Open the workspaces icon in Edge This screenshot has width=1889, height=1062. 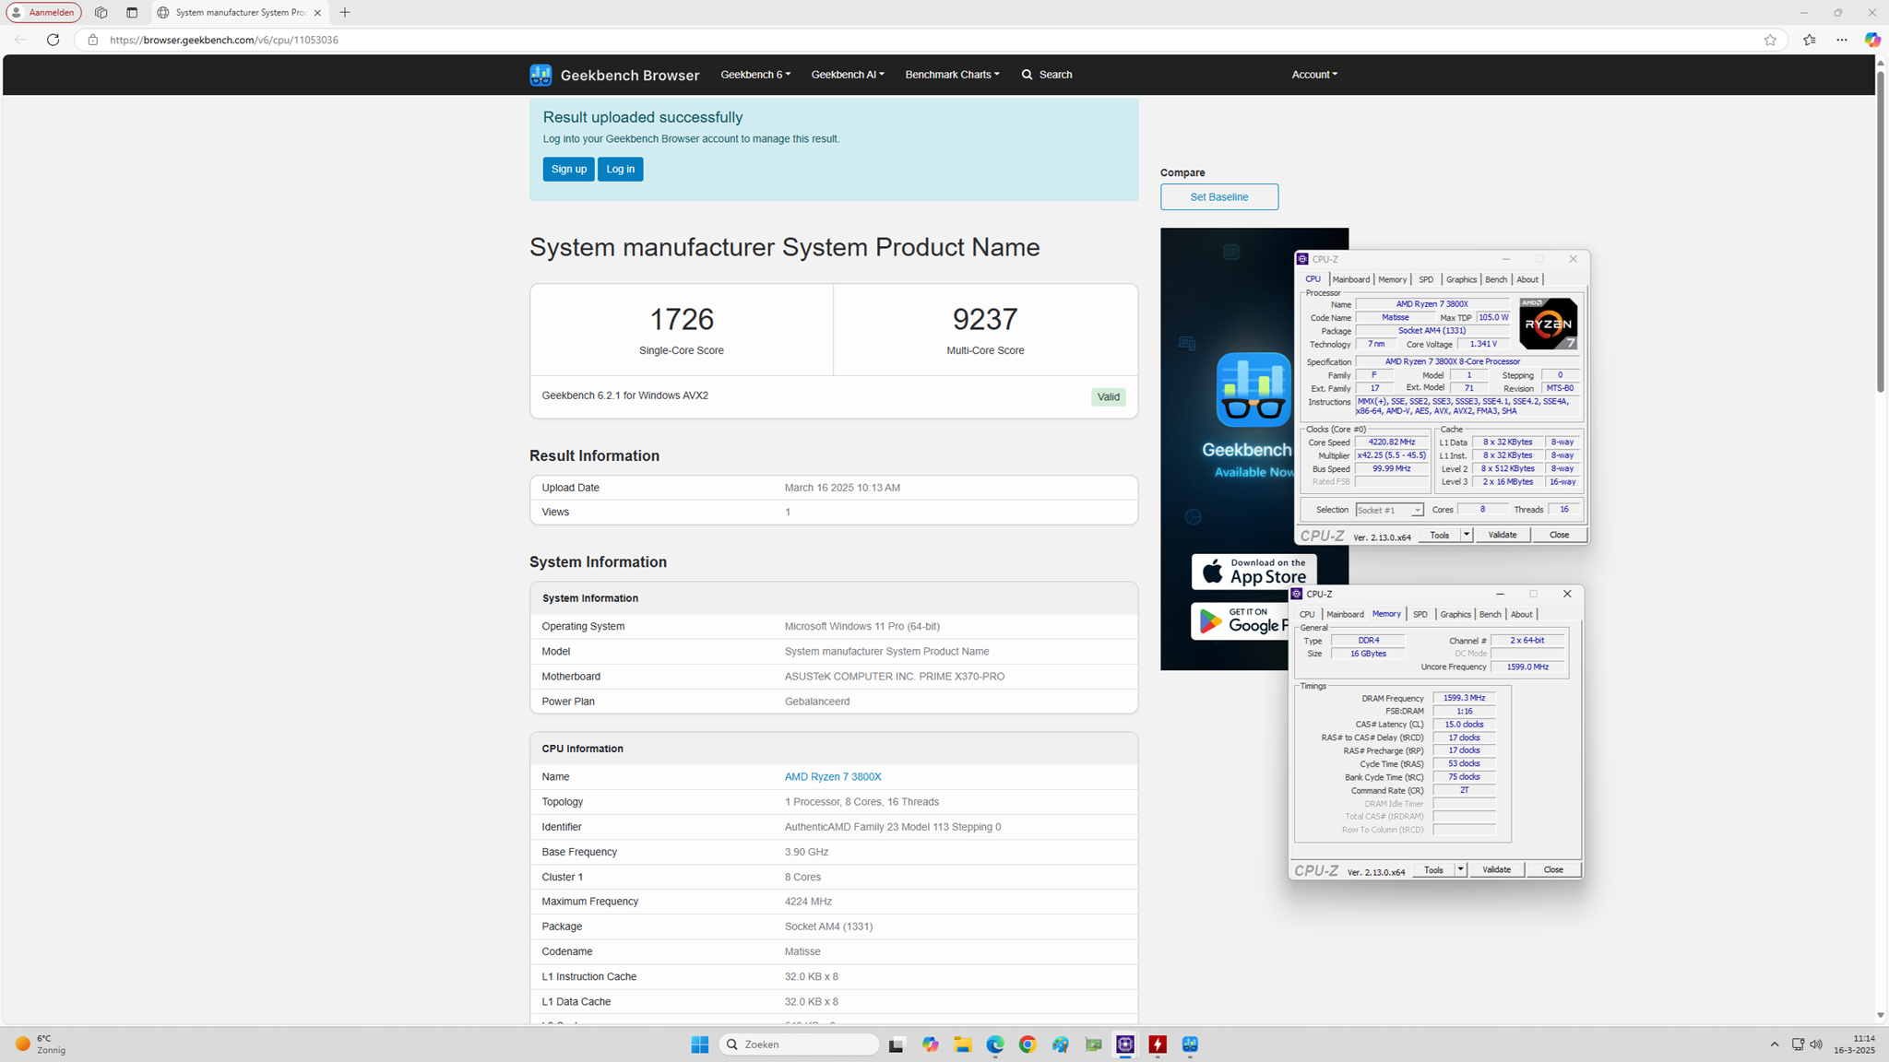[x=101, y=13]
